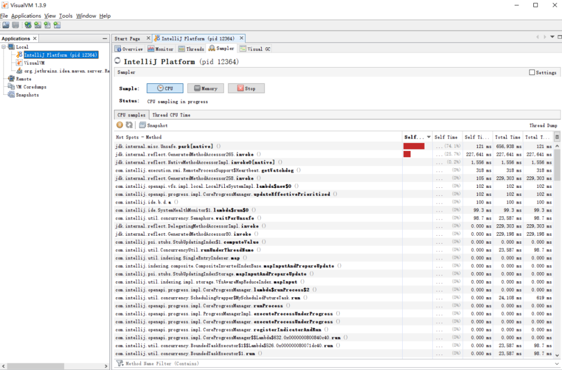The image size is (562, 370).
Task: Click the Memory sample button
Action: click(206, 88)
